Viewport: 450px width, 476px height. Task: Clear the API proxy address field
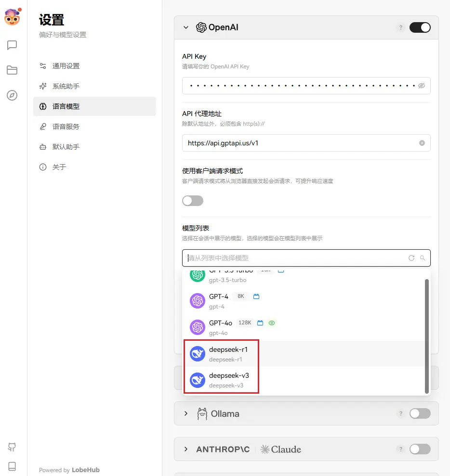422,143
